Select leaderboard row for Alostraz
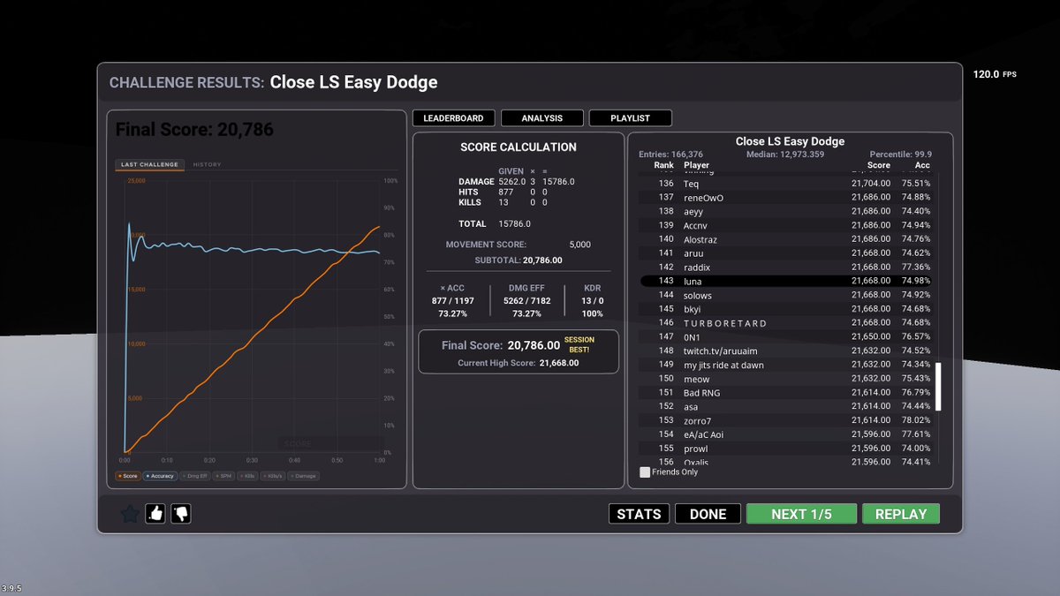Screen dimensions: 1060x596 [x=785, y=239]
